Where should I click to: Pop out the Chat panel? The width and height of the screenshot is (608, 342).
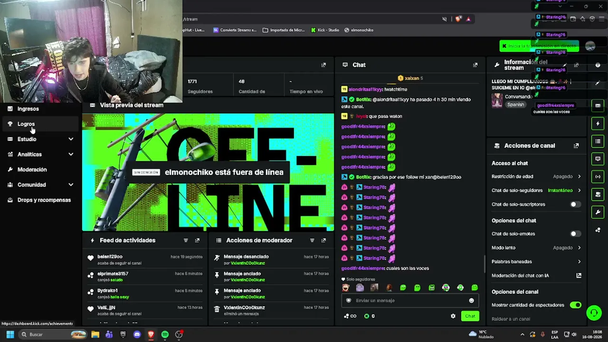(475, 65)
